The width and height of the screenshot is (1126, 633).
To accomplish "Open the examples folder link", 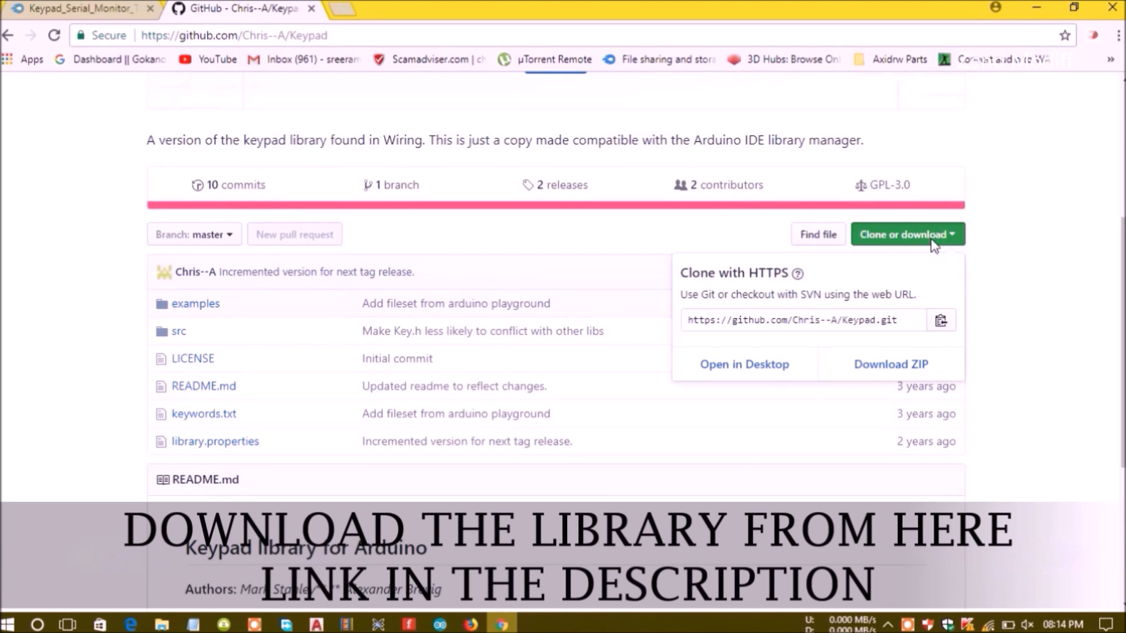I will click(x=195, y=303).
